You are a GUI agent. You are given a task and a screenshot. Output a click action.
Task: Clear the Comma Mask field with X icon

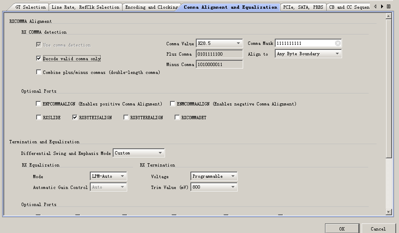click(x=337, y=43)
